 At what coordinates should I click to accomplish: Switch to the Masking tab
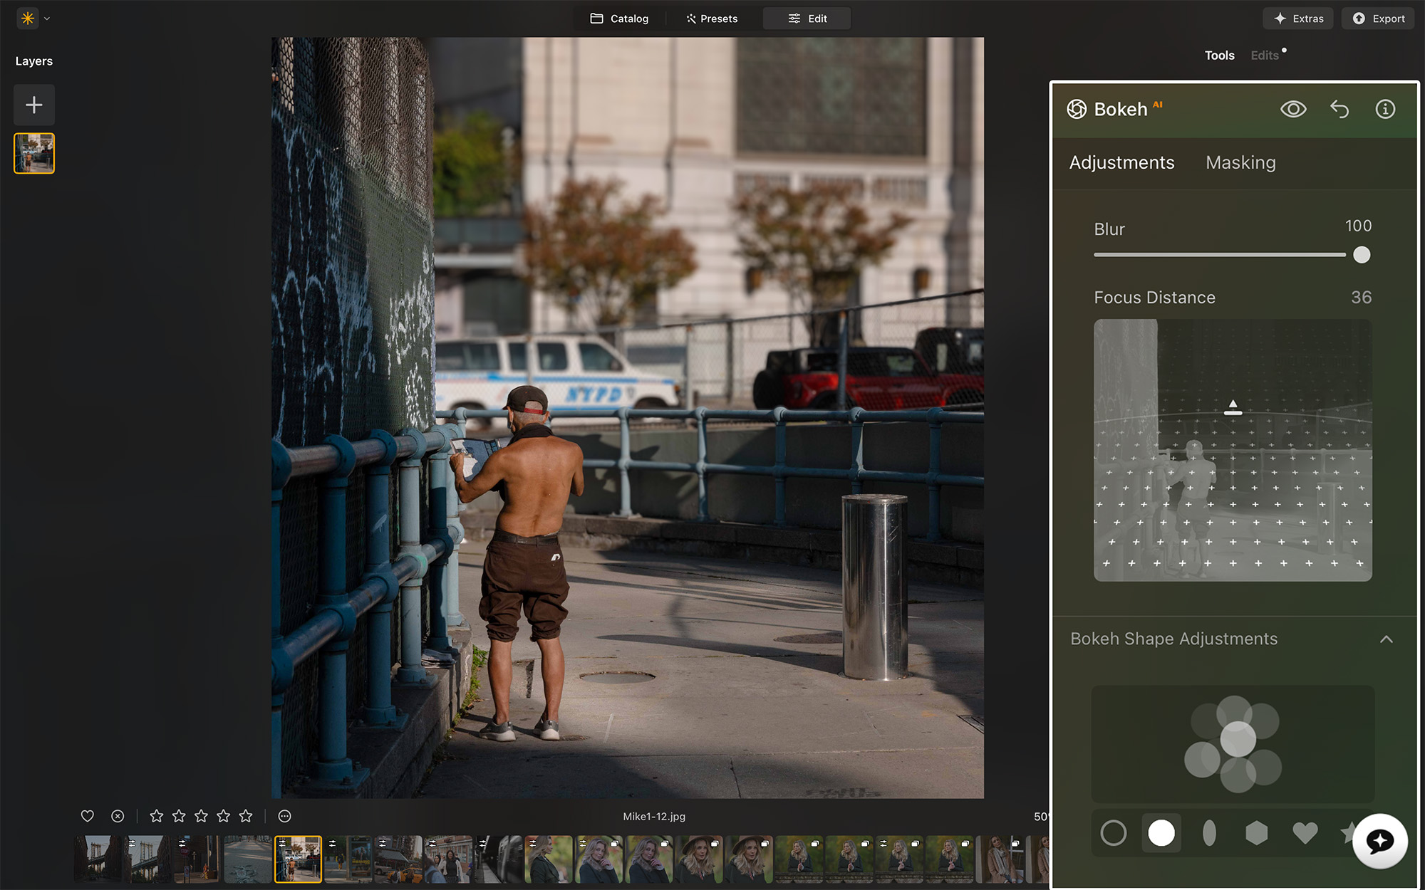pyautogui.click(x=1240, y=162)
